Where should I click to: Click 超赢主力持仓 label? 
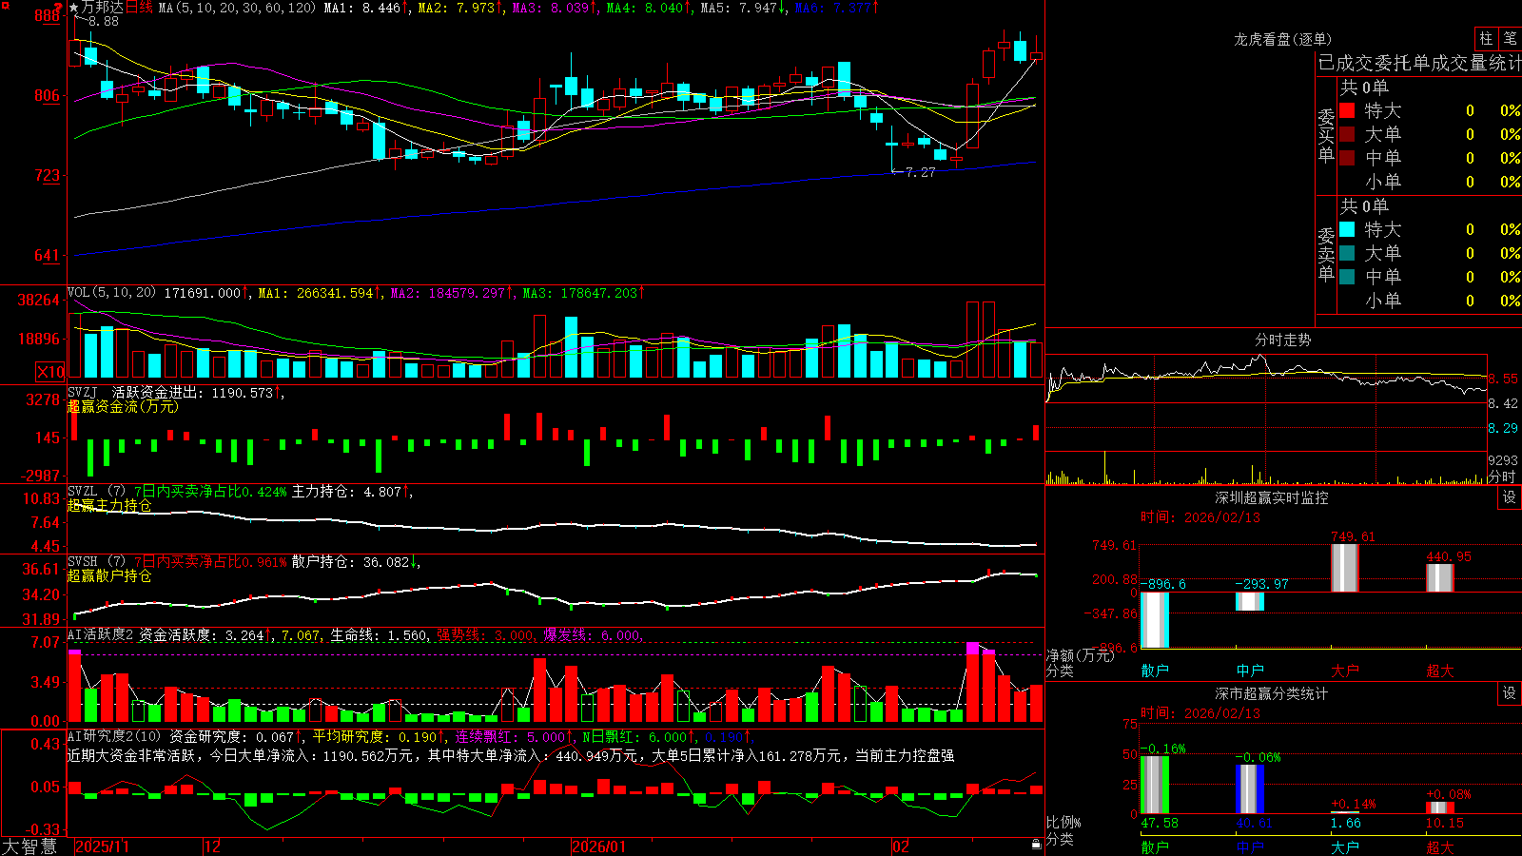pyautogui.click(x=109, y=505)
